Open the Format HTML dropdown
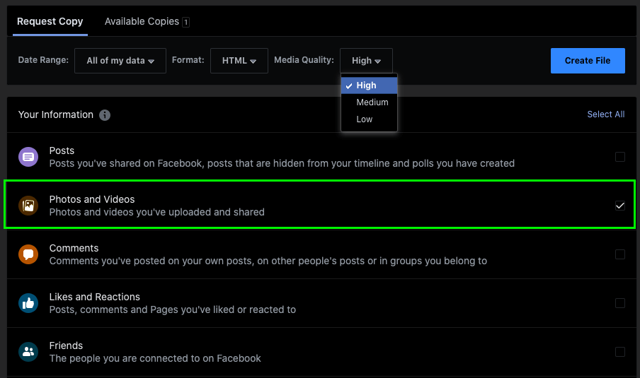 tap(239, 61)
